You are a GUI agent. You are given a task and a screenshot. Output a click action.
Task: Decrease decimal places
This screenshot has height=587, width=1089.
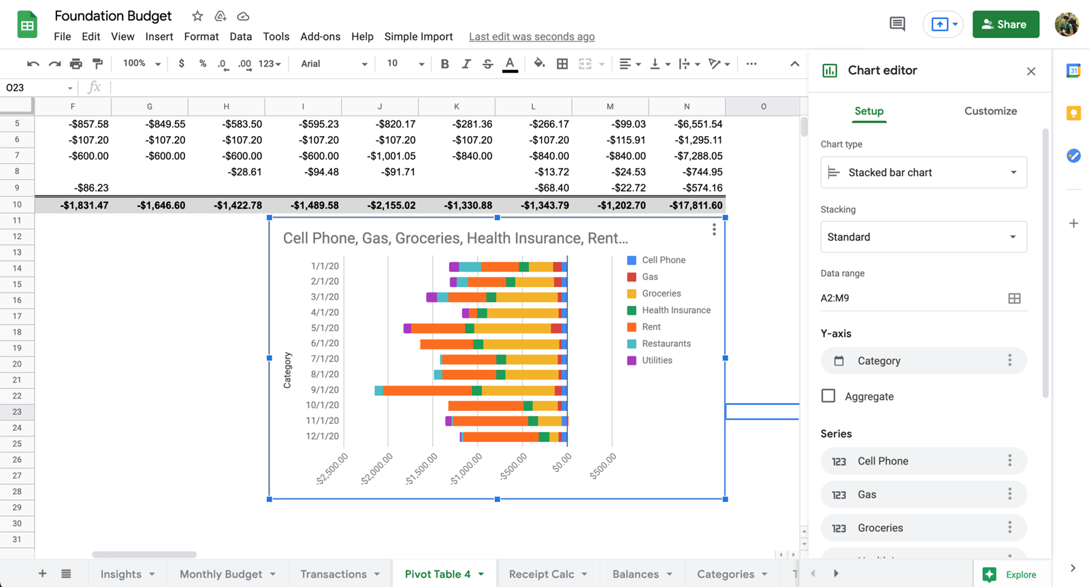(223, 64)
